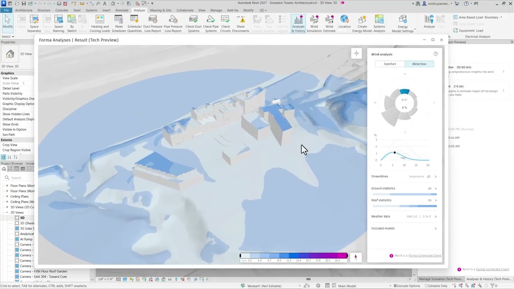Click the red north compass arrow
Viewport: 514px width, 289px height.
click(355, 257)
